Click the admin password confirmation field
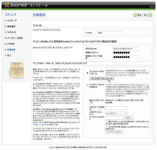Screen dimensions: 157x150 pyautogui.click(x=126, y=57)
